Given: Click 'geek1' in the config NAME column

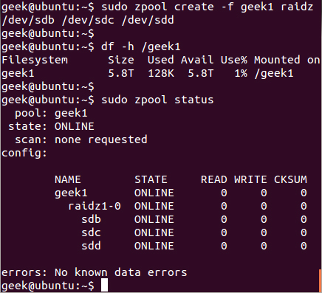Looking at the screenshot, I should pos(71,193).
